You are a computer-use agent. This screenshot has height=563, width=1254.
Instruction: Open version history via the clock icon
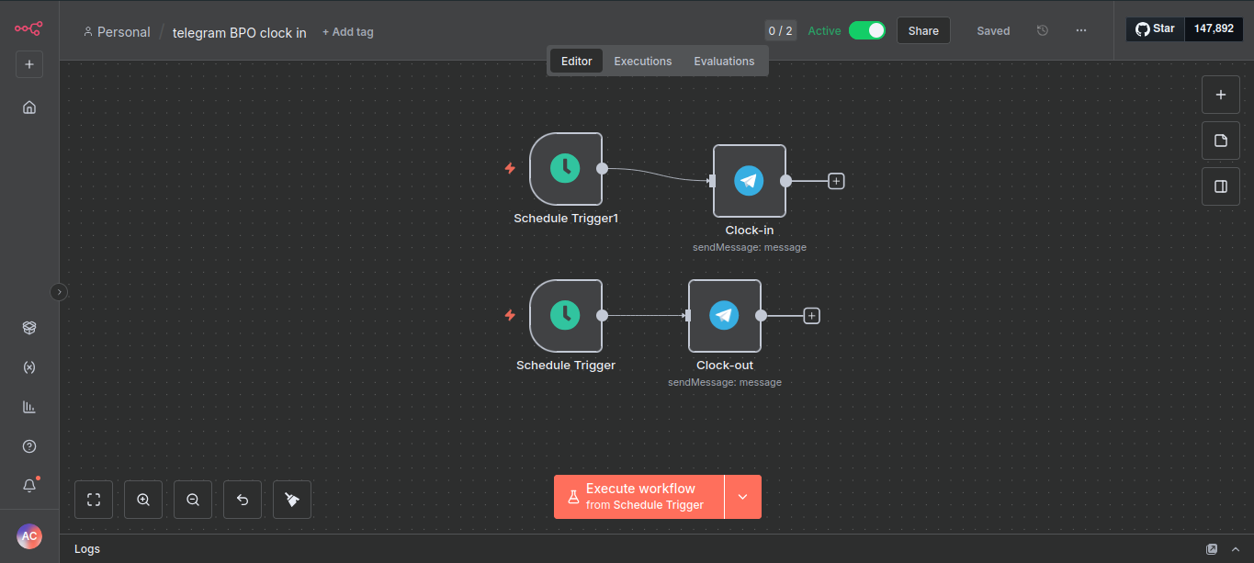click(x=1042, y=30)
